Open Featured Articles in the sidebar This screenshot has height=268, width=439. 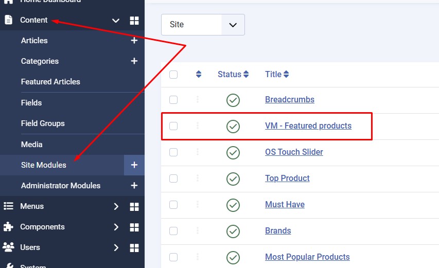pos(50,82)
